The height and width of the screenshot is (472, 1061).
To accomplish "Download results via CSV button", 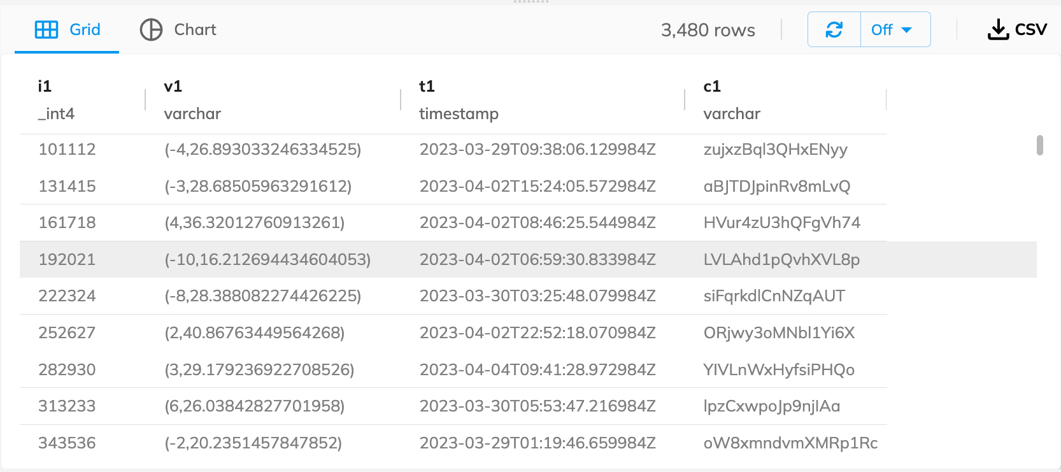I will [x=1017, y=29].
